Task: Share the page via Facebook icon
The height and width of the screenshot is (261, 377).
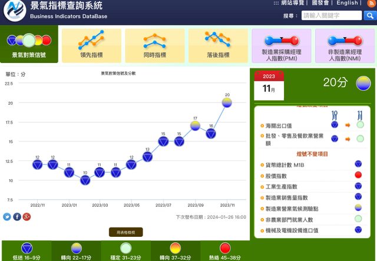Action: tap(16, 217)
